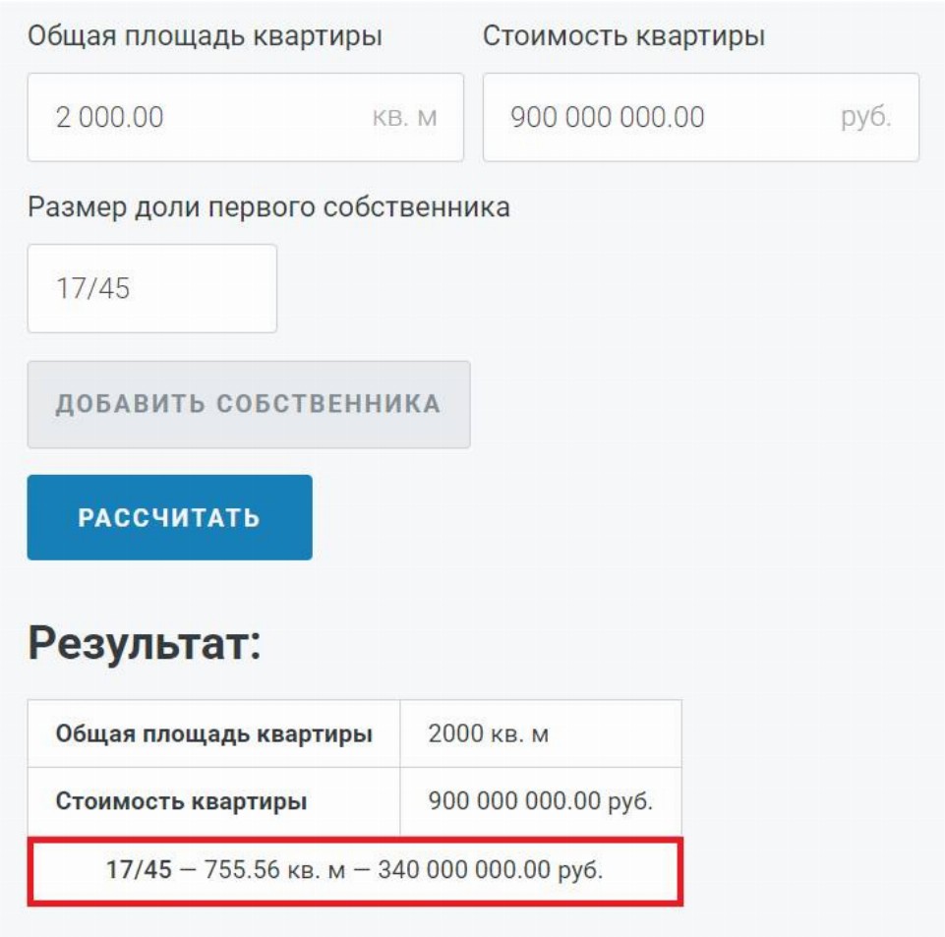This screenshot has height=937, width=945.
Task: Click the Размер доли первого собственника label
Action: 268,206
